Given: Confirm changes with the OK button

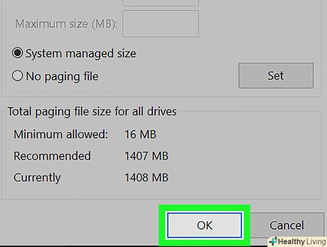Looking at the screenshot, I should [204, 225].
